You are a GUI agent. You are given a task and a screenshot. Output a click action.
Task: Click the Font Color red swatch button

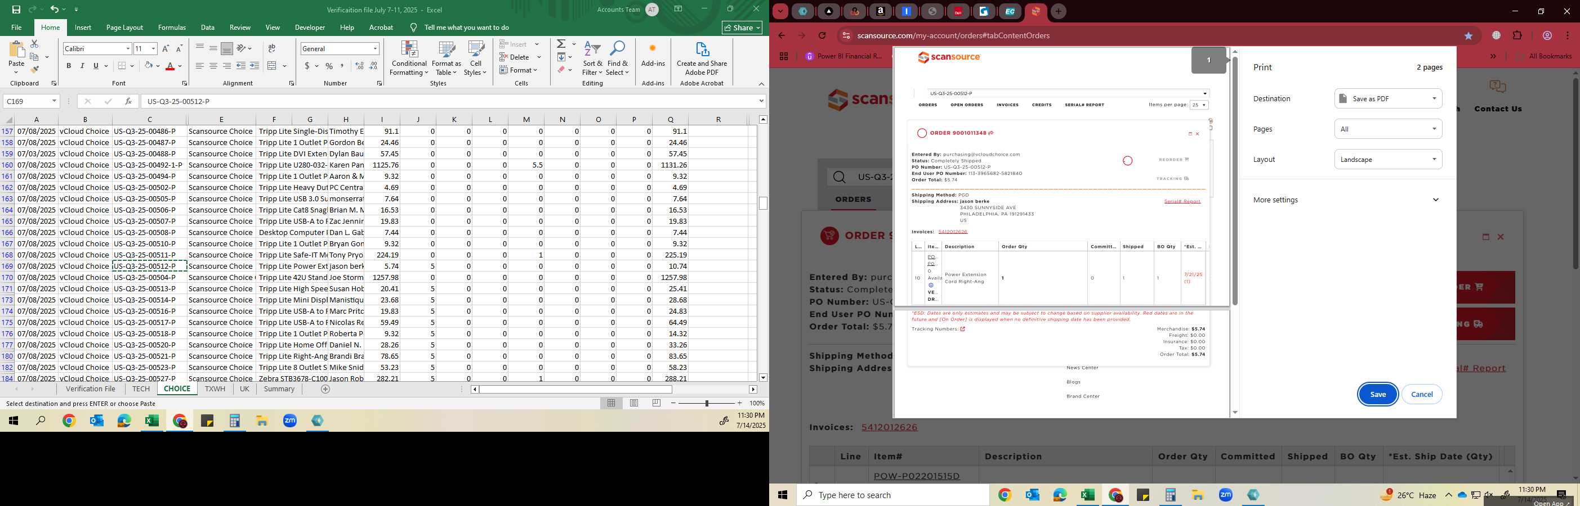(x=171, y=66)
